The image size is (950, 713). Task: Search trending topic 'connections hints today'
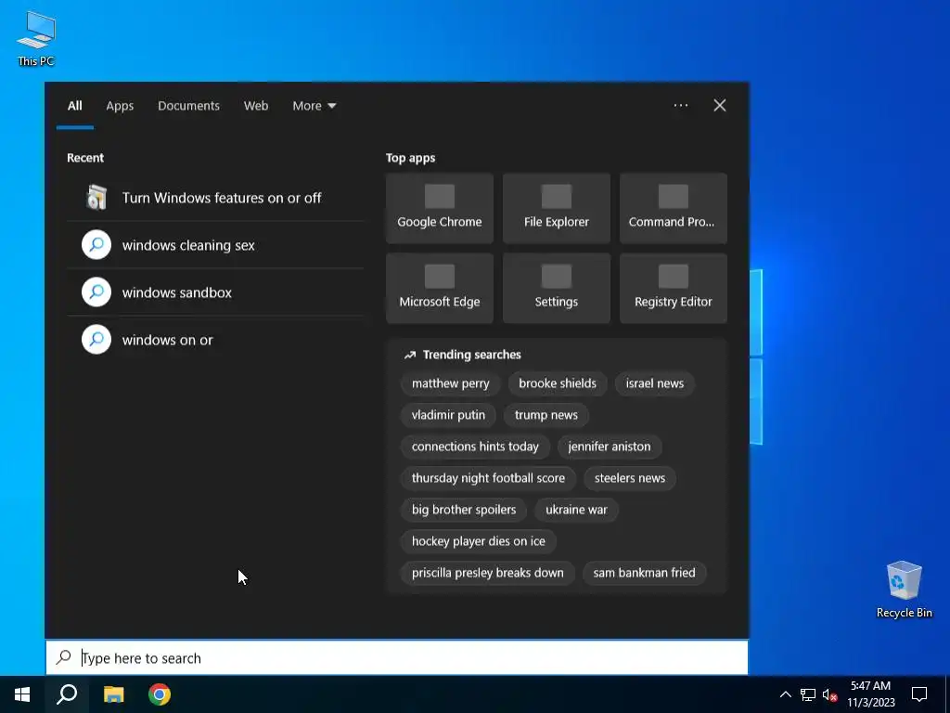[475, 447]
